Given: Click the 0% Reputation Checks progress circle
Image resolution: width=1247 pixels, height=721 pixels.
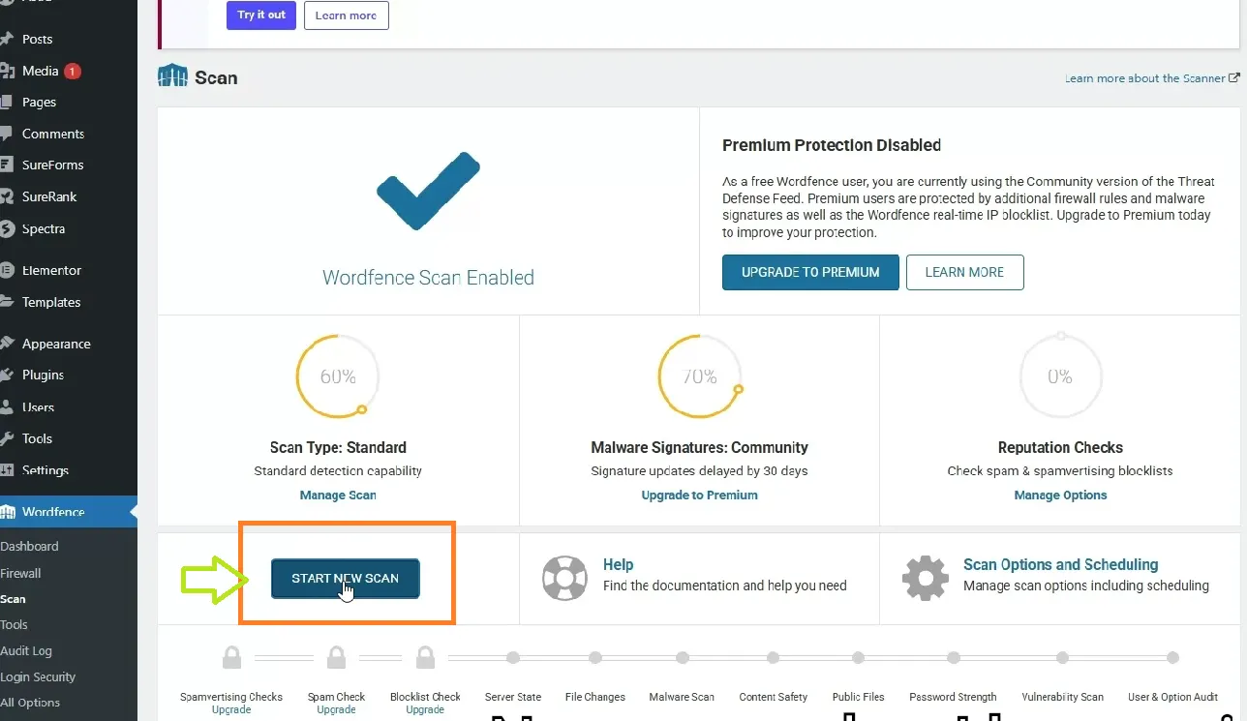Looking at the screenshot, I should pos(1060,376).
